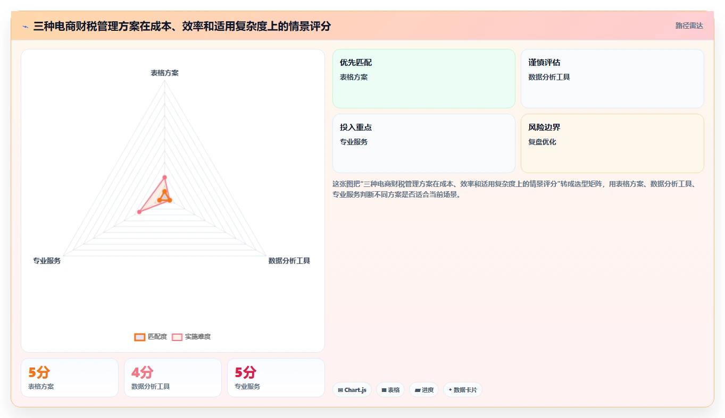This screenshot has height=418, width=725.
Task: Click the pink 实施难度 legend swatch
Action: [x=177, y=337]
